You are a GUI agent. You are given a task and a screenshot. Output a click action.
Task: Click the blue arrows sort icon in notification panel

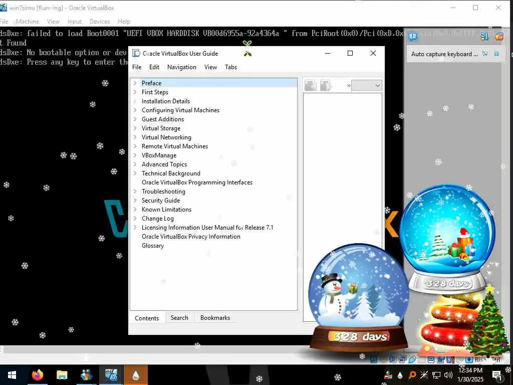coord(484,36)
